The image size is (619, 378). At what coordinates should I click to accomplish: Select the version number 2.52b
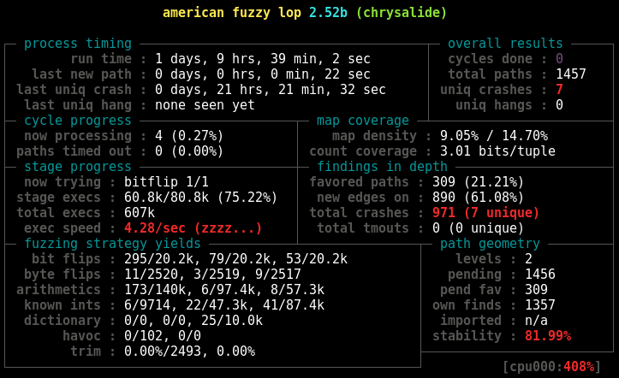point(328,13)
